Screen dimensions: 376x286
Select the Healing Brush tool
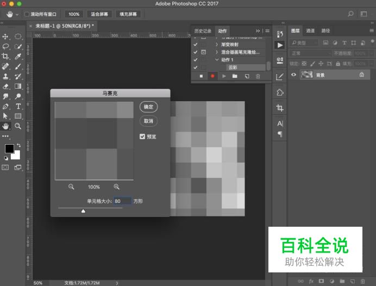tap(5, 66)
